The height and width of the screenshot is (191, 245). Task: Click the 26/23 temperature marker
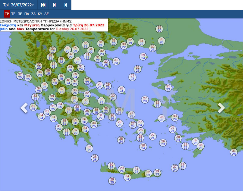coord(163,143)
